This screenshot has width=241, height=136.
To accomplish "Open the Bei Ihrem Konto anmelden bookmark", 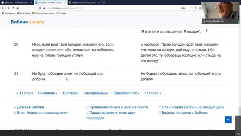I will 44,13.
